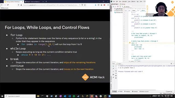The image size is (175, 98).
Task: Open the Python Console tool window
Action: tap(144, 91)
